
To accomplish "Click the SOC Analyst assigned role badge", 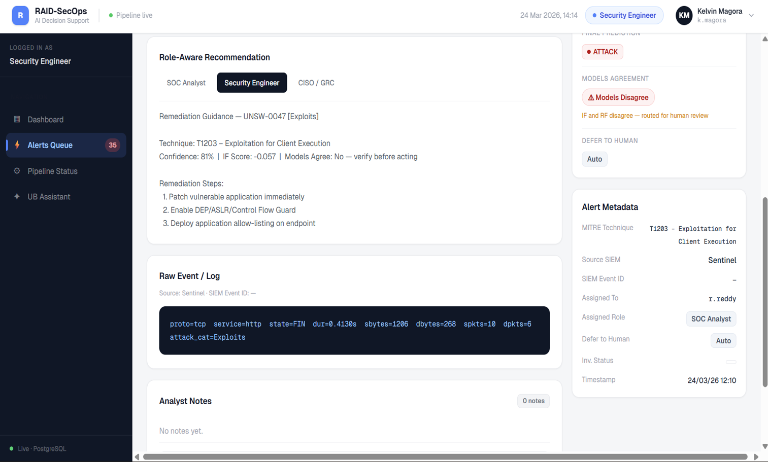I will click(711, 318).
